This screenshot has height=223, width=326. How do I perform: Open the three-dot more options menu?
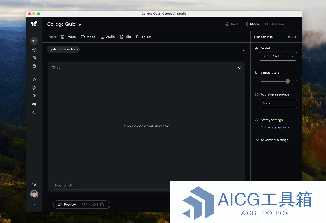(293, 24)
